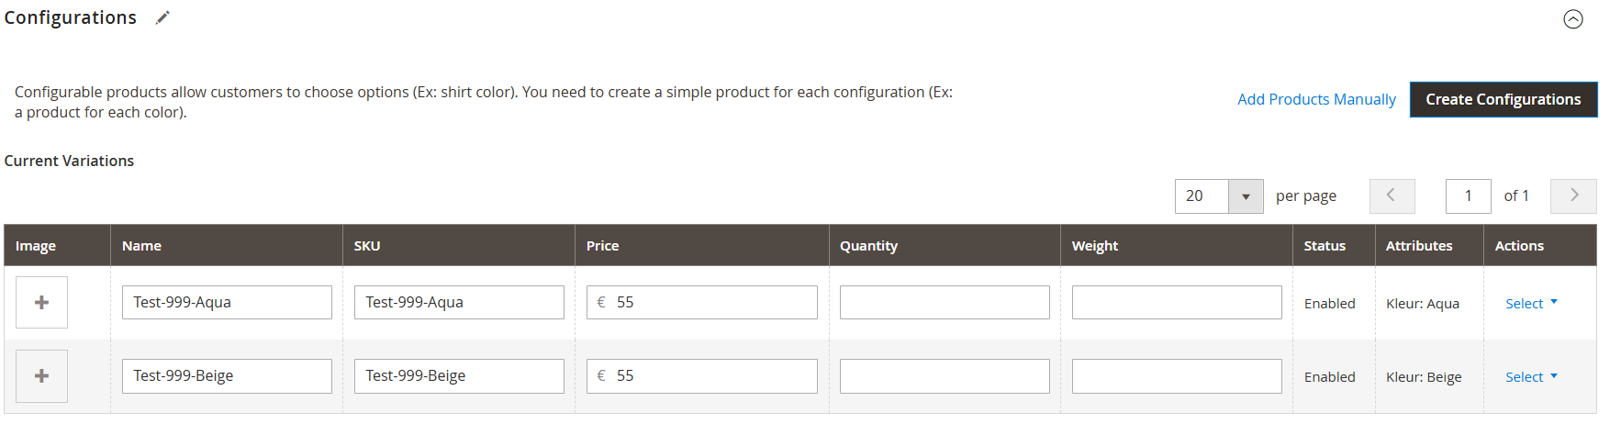This screenshot has height=435, width=1621.
Task: Click the Weight field for Test-999-Beige
Action: [x=1177, y=375]
